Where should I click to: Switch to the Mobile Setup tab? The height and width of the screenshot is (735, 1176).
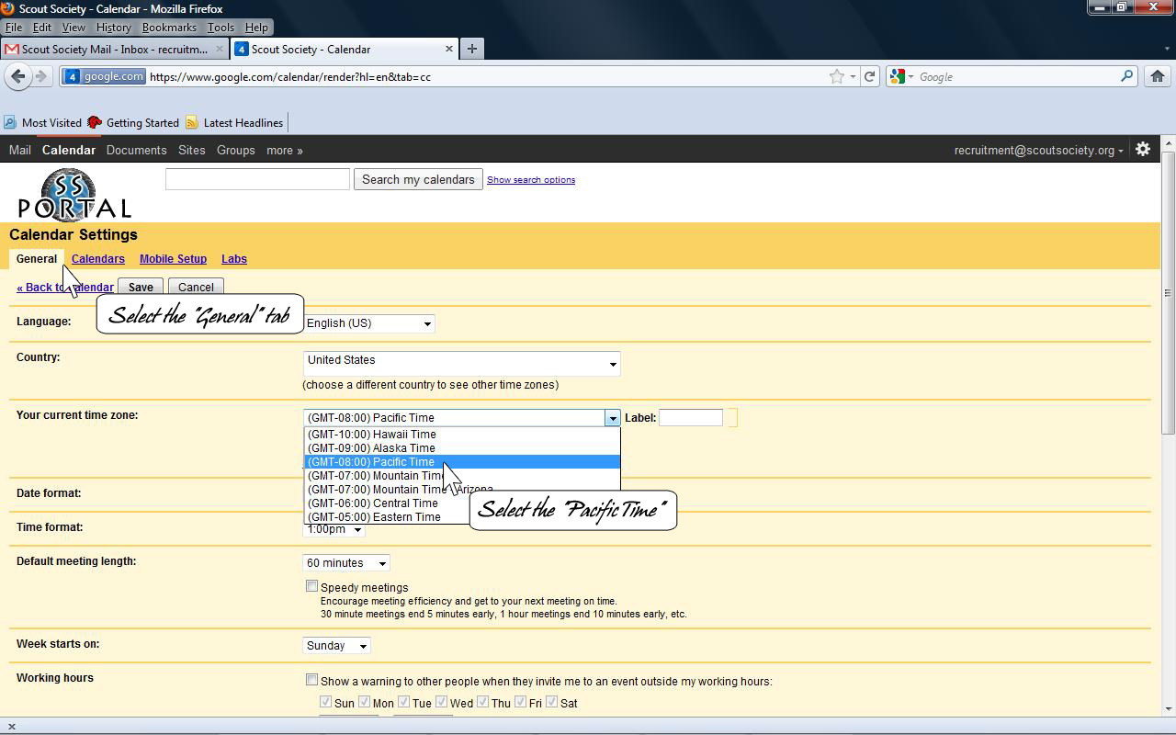point(173,259)
